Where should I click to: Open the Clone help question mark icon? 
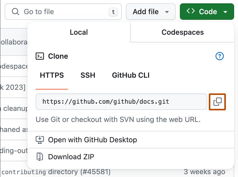219,56
